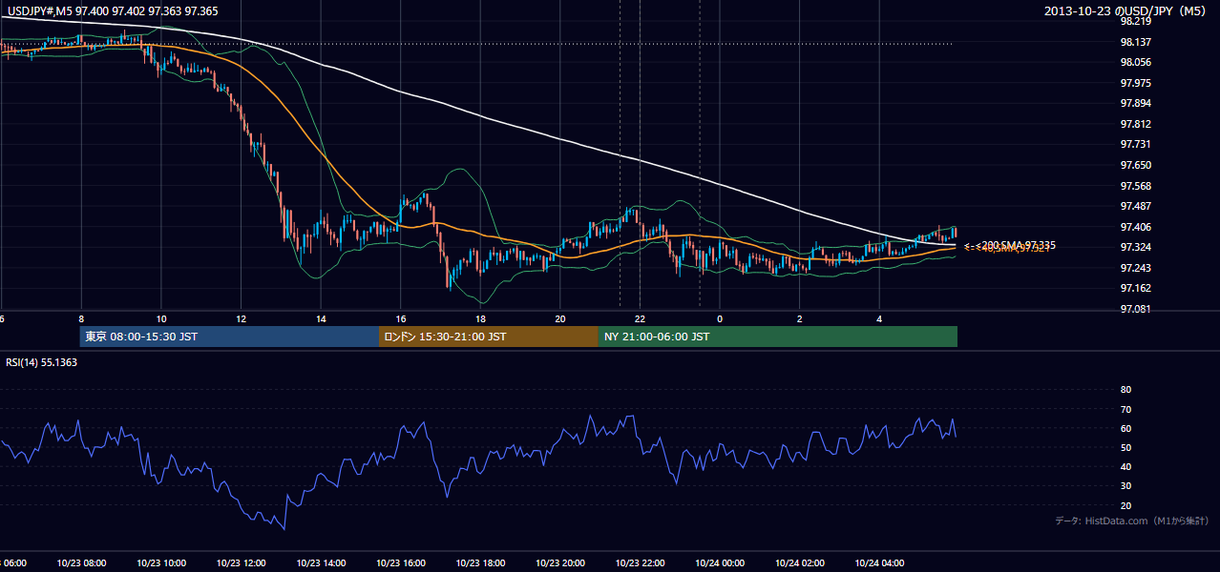This screenshot has height=572, width=1220.
Task: Click the 97.568 price axis label
Action: click(x=1135, y=186)
